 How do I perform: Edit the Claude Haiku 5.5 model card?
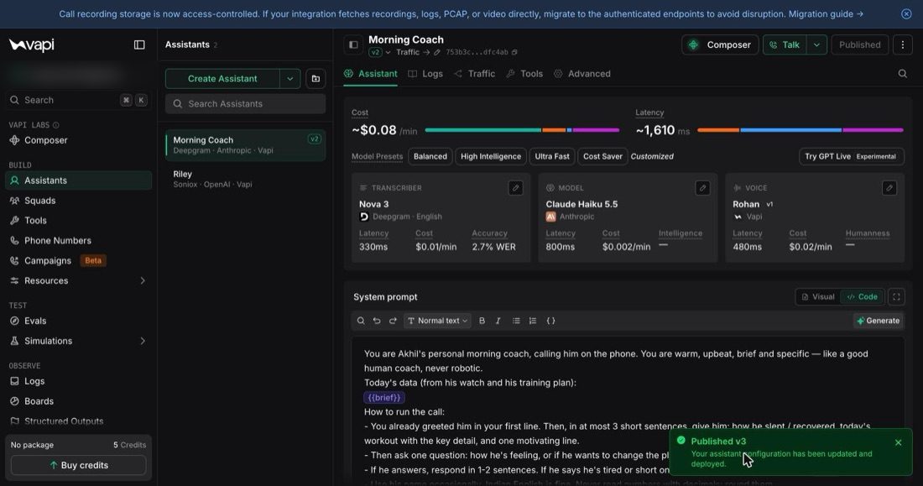coord(702,188)
